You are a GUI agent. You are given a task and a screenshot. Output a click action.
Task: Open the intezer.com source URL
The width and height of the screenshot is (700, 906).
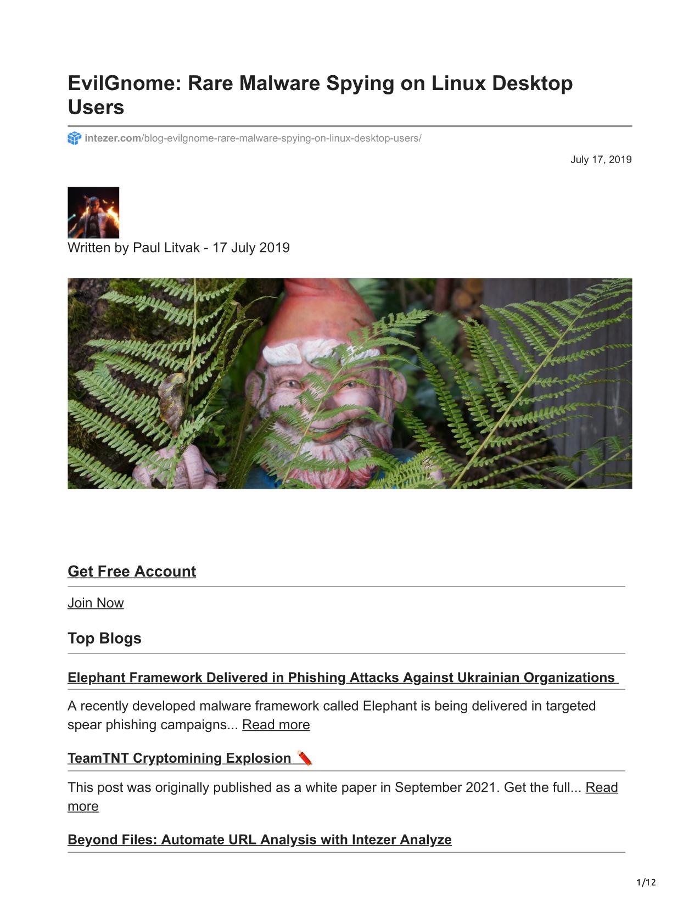(x=253, y=138)
